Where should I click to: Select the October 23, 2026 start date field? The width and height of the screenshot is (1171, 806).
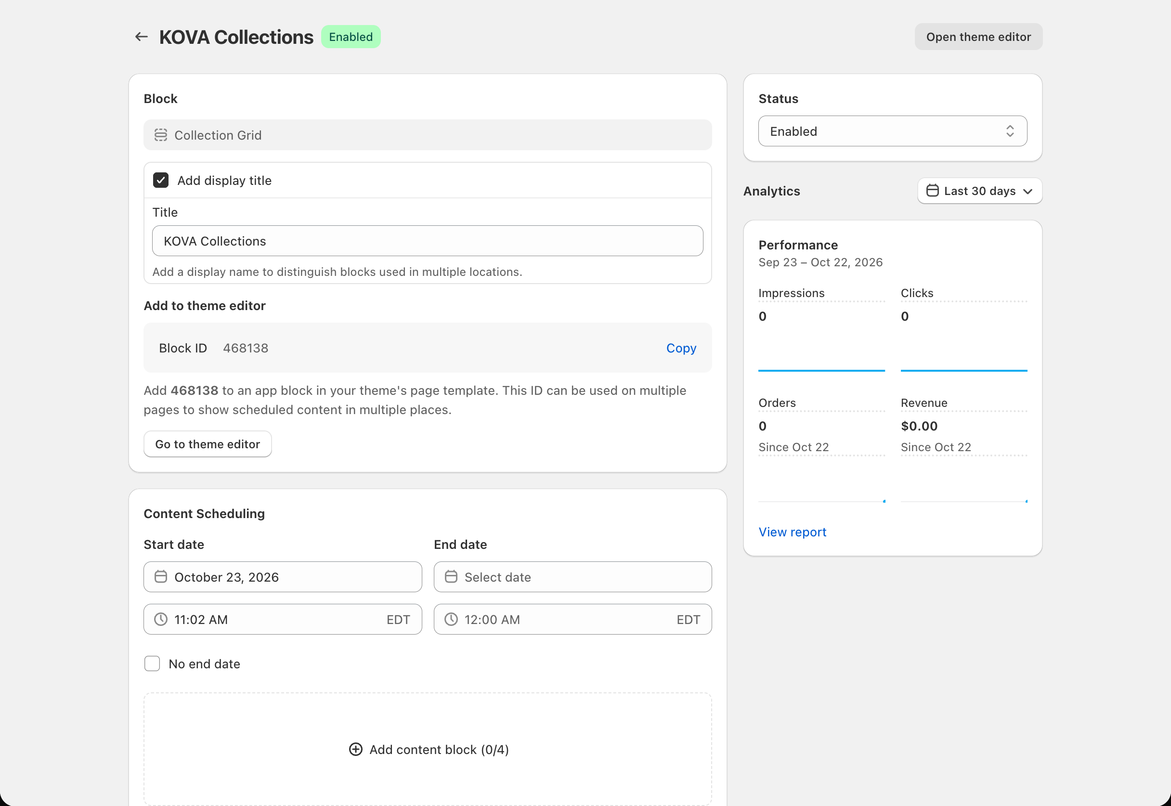point(282,577)
